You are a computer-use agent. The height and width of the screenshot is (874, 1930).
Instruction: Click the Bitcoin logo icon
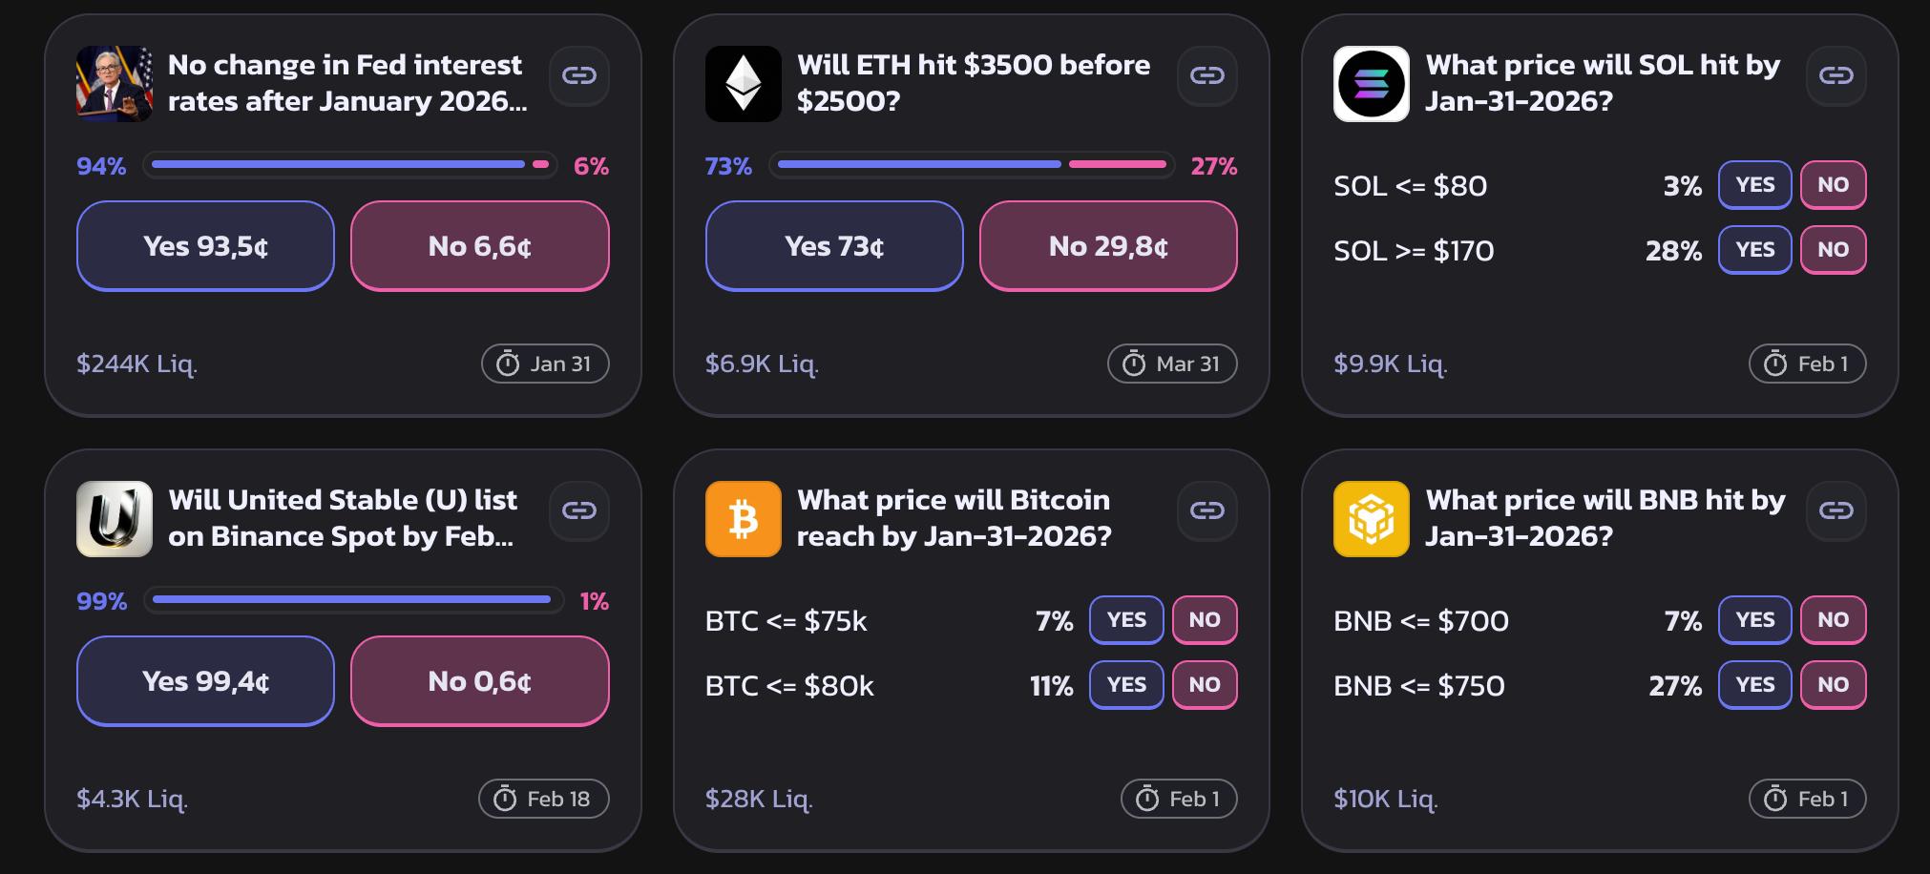(743, 519)
